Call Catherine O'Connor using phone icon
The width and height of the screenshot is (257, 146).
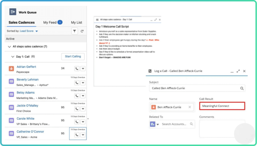(x=77, y=135)
